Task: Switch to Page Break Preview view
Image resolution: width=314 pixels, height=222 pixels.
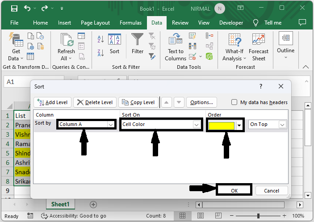Action: point(218,216)
